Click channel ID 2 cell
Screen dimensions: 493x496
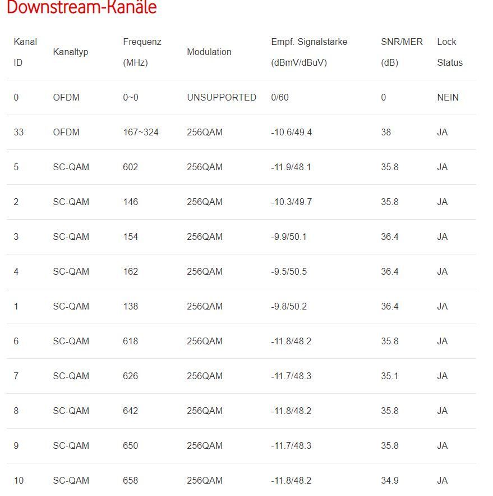16,202
